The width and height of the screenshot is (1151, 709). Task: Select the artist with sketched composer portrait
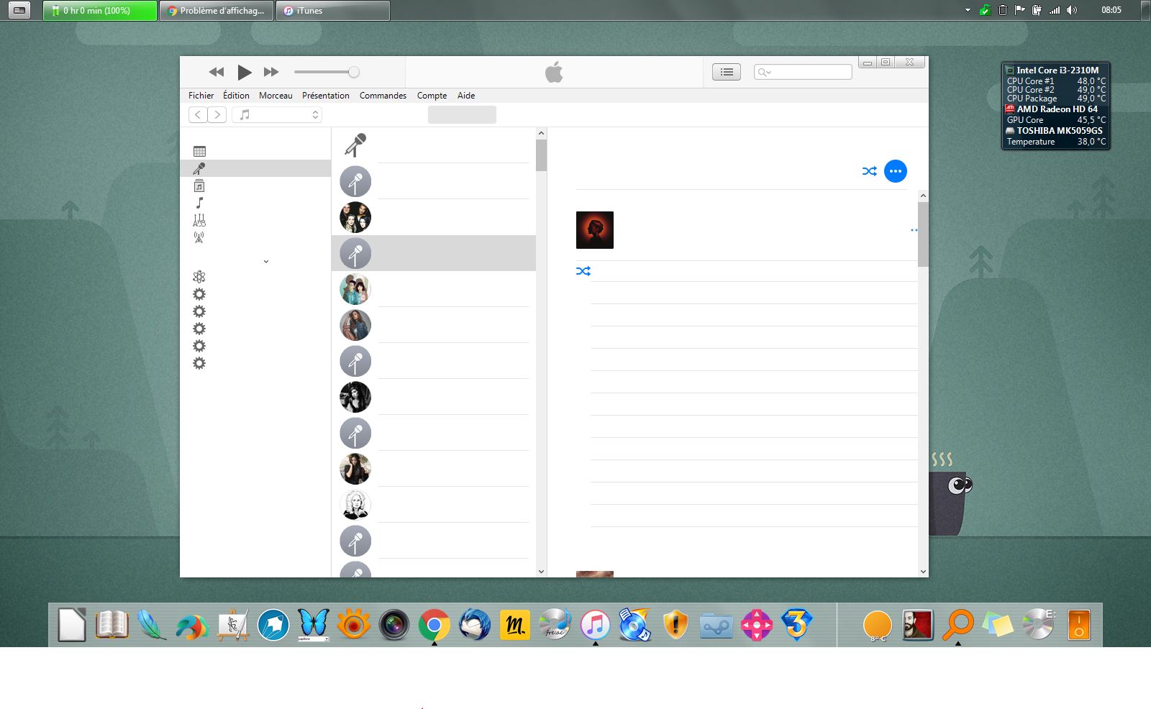pos(355,505)
